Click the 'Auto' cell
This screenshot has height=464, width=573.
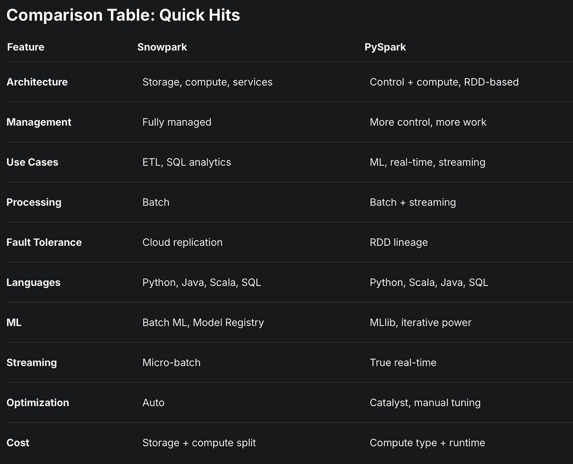tap(153, 403)
